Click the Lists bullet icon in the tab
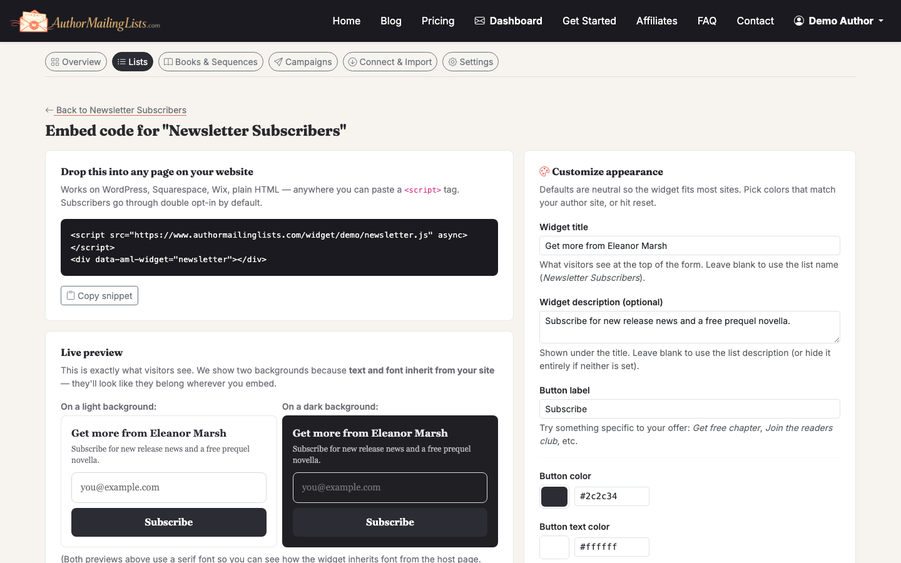The image size is (901, 563). 121,62
